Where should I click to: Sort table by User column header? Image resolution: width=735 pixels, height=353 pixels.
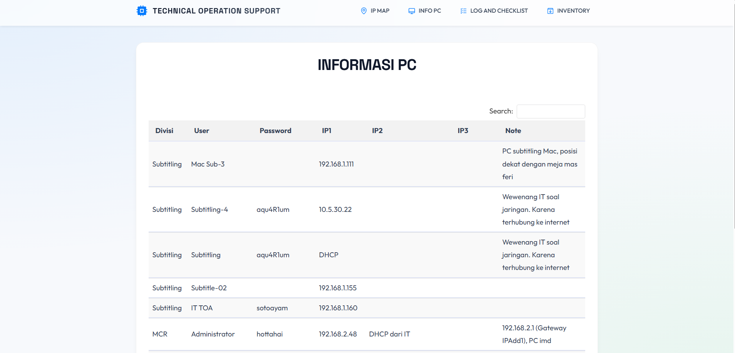(201, 131)
